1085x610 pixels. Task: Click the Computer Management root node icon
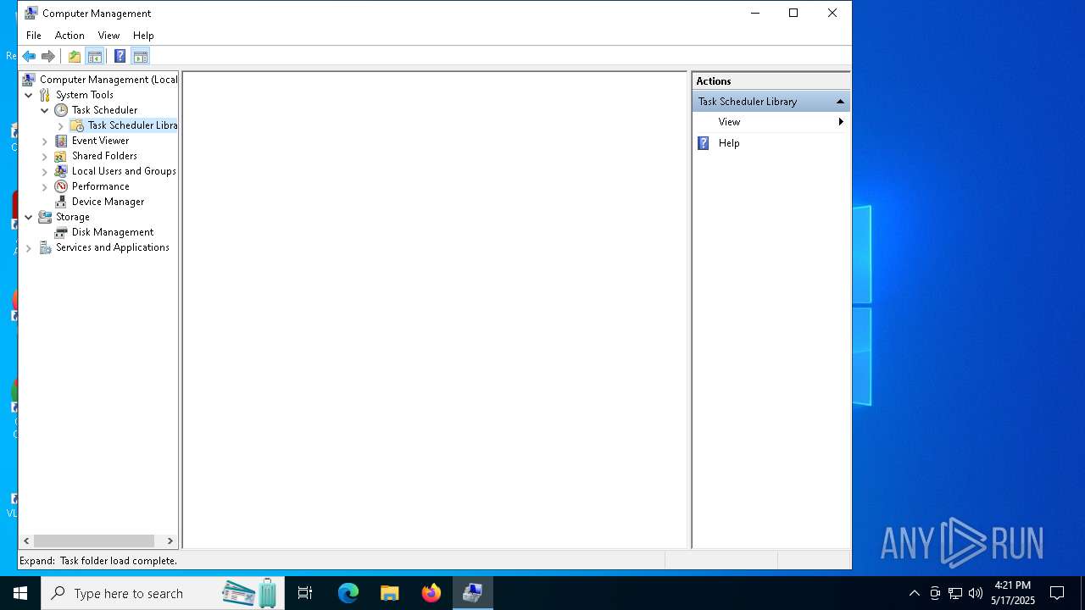pyautogui.click(x=29, y=80)
